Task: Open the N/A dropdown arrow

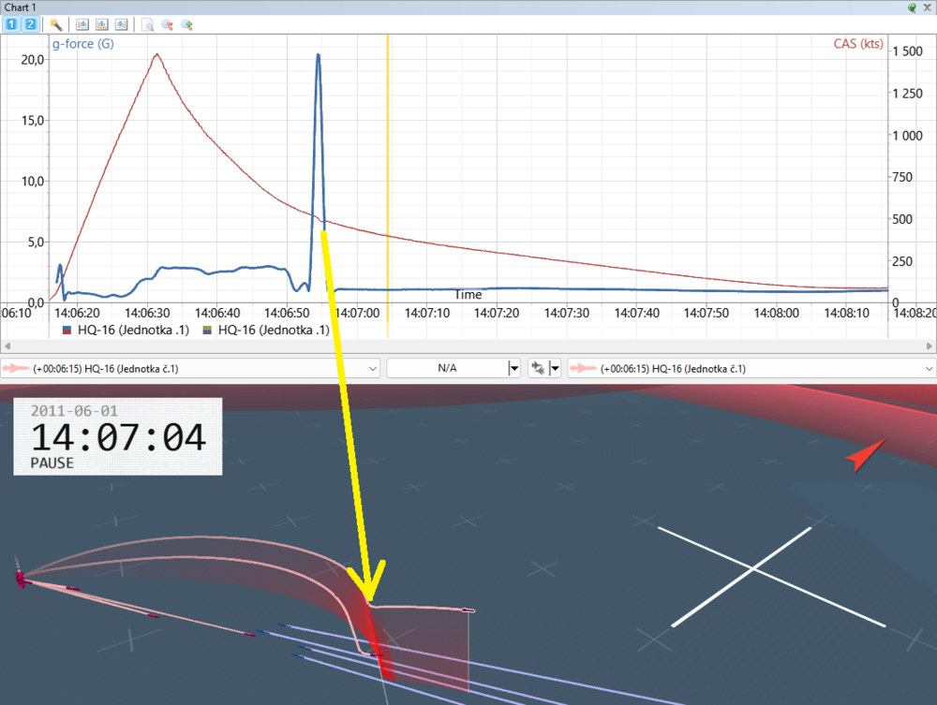Action: [513, 368]
